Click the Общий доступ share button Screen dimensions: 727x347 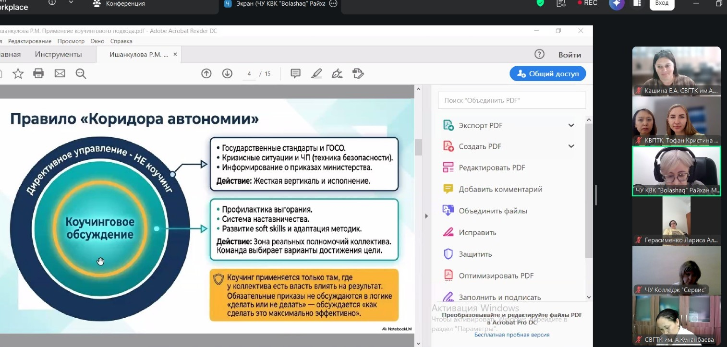(548, 74)
